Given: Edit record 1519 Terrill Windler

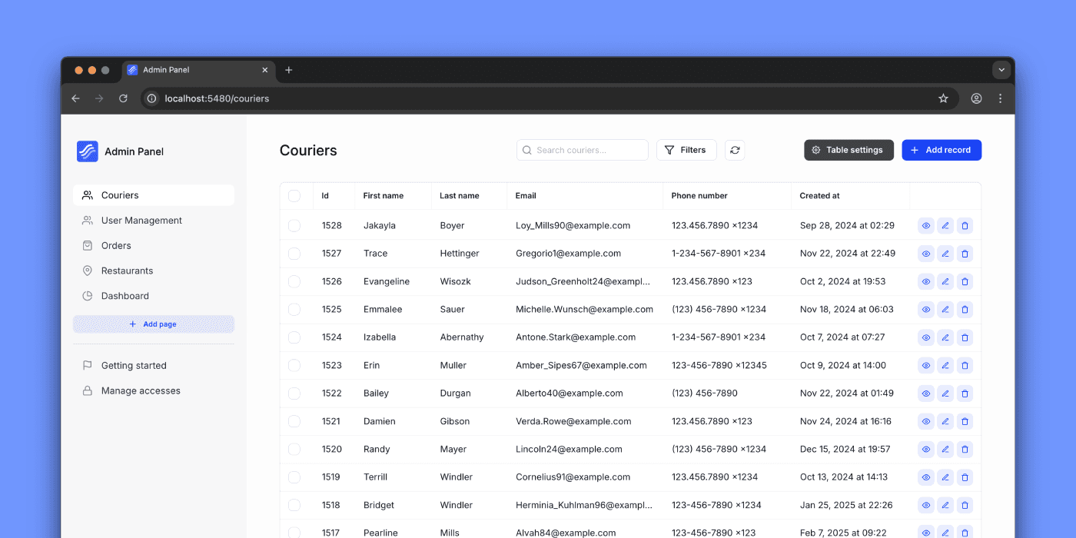Looking at the screenshot, I should coord(945,477).
